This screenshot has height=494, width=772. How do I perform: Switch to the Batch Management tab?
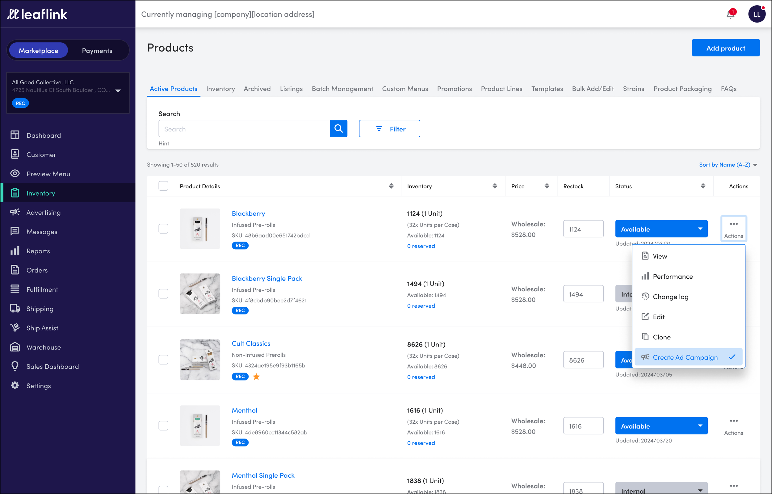tap(342, 89)
